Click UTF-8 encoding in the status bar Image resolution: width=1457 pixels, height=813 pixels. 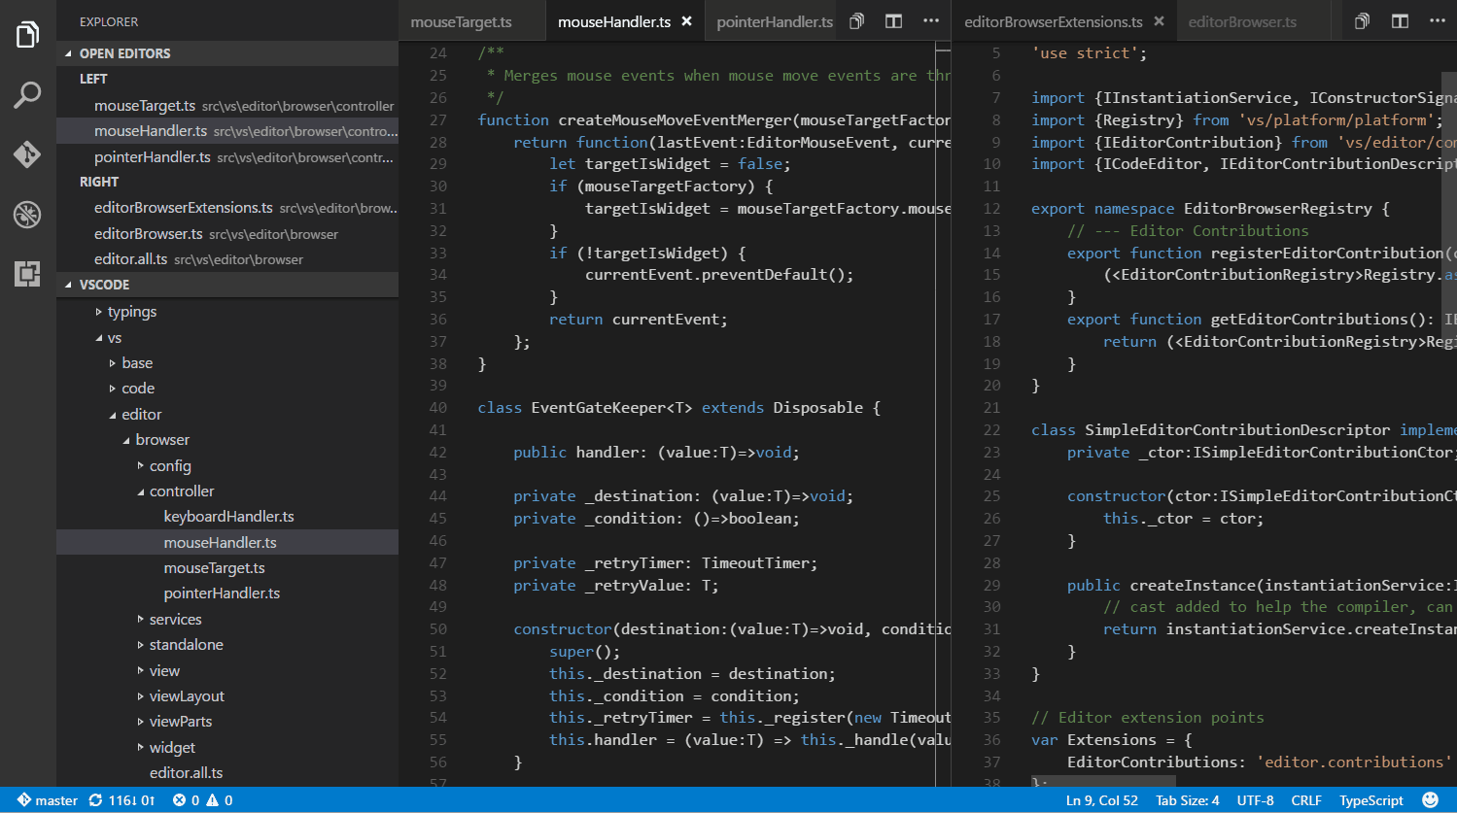[x=1255, y=799]
